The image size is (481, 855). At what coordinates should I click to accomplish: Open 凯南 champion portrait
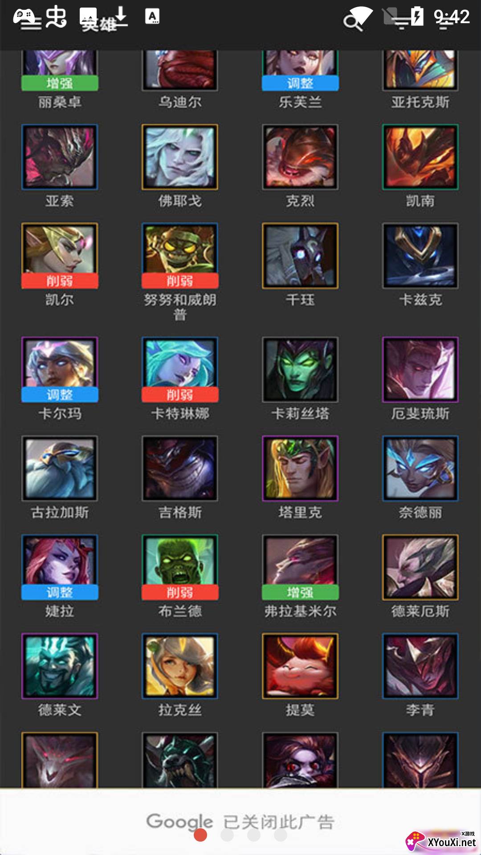tap(420, 157)
